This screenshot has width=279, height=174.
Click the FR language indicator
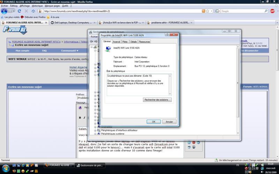pos(237,165)
